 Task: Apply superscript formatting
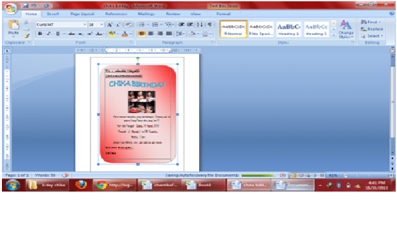[x=90, y=34]
